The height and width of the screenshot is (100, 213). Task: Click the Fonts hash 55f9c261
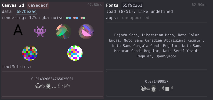point(132,5)
